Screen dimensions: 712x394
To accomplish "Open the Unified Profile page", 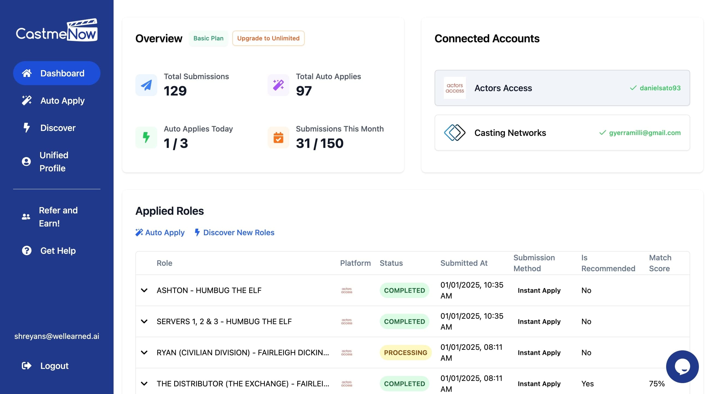I will point(57,162).
